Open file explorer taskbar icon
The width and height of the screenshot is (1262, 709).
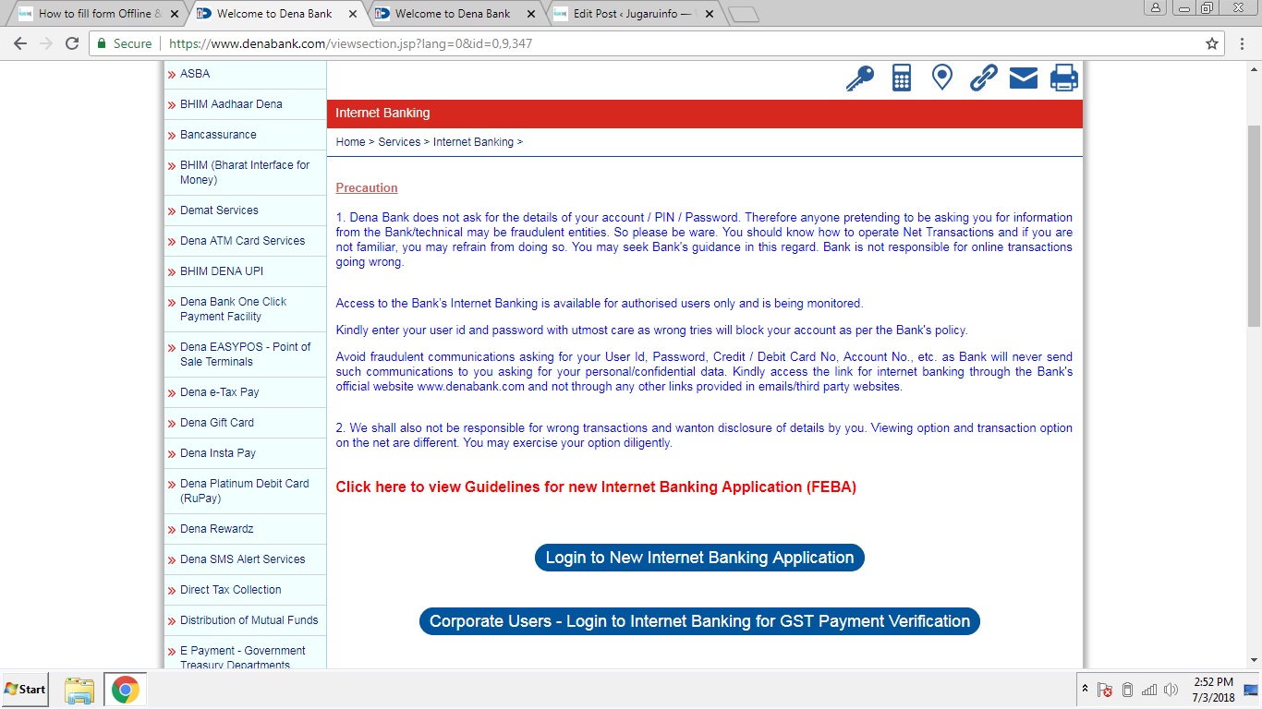pyautogui.click(x=79, y=690)
